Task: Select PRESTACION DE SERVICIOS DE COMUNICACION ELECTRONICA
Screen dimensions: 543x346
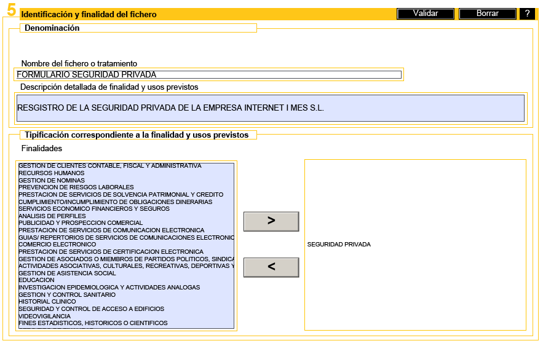Action: click(111, 230)
